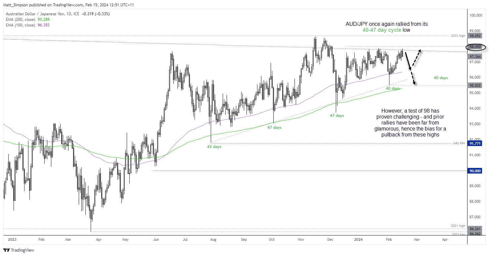The width and height of the screenshot is (489, 256).
Task: Click the 86.062 price label
Action: click(475, 233)
